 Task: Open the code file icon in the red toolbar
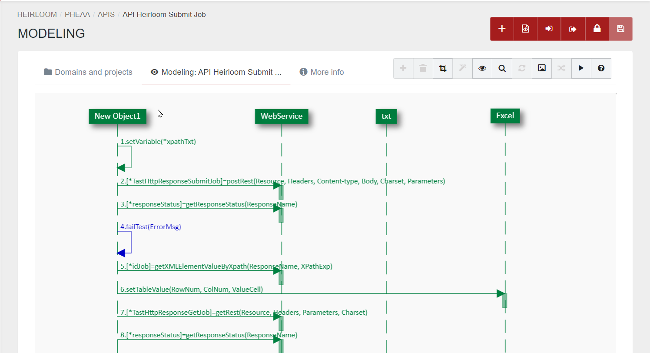pyautogui.click(x=525, y=28)
